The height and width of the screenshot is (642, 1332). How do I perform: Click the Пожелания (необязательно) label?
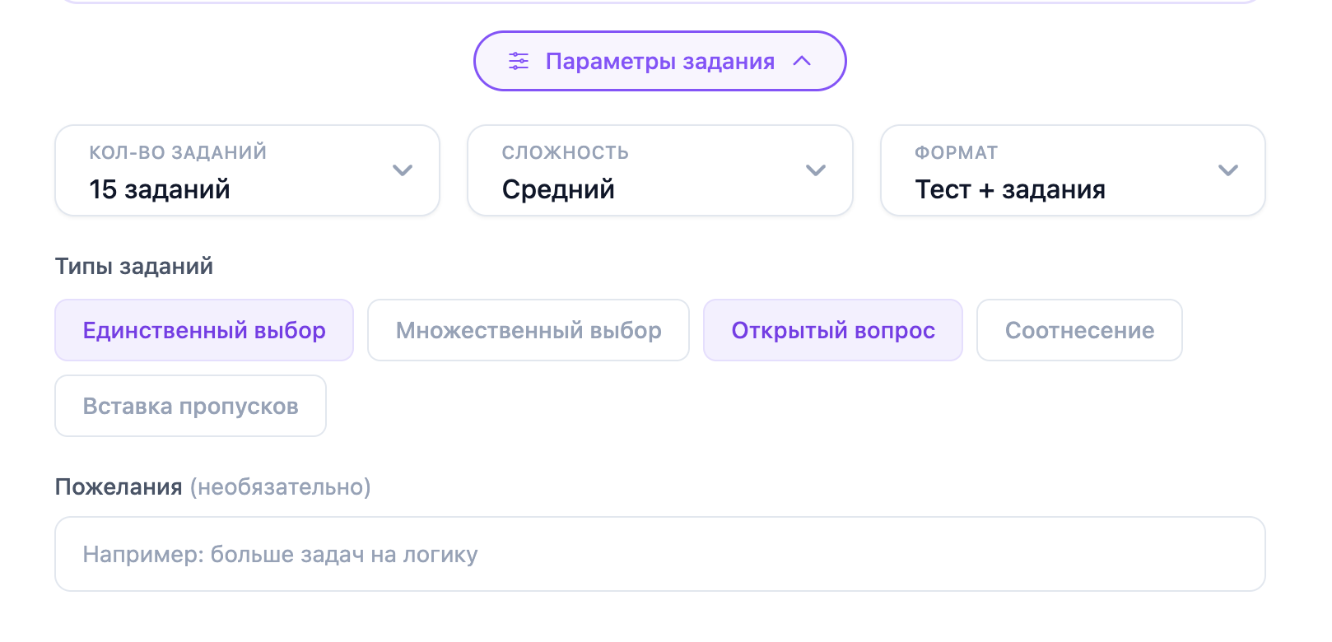(x=212, y=486)
